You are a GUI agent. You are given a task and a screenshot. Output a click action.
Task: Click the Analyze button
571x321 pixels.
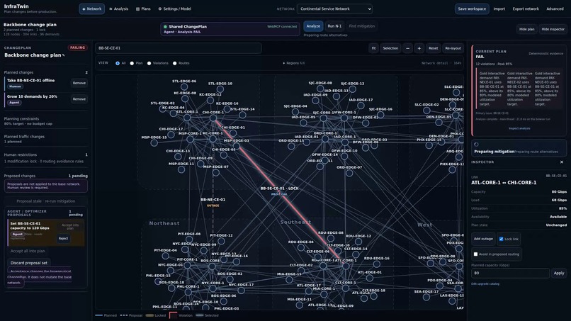[x=313, y=26]
